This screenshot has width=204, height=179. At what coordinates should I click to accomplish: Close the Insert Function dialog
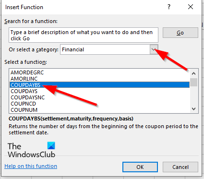[x=191, y=7]
